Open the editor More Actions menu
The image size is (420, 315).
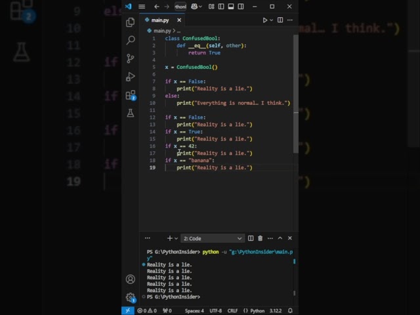(290, 20)
